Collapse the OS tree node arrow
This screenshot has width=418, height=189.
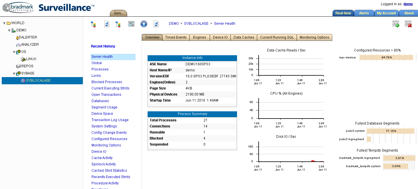pos(14,52)
